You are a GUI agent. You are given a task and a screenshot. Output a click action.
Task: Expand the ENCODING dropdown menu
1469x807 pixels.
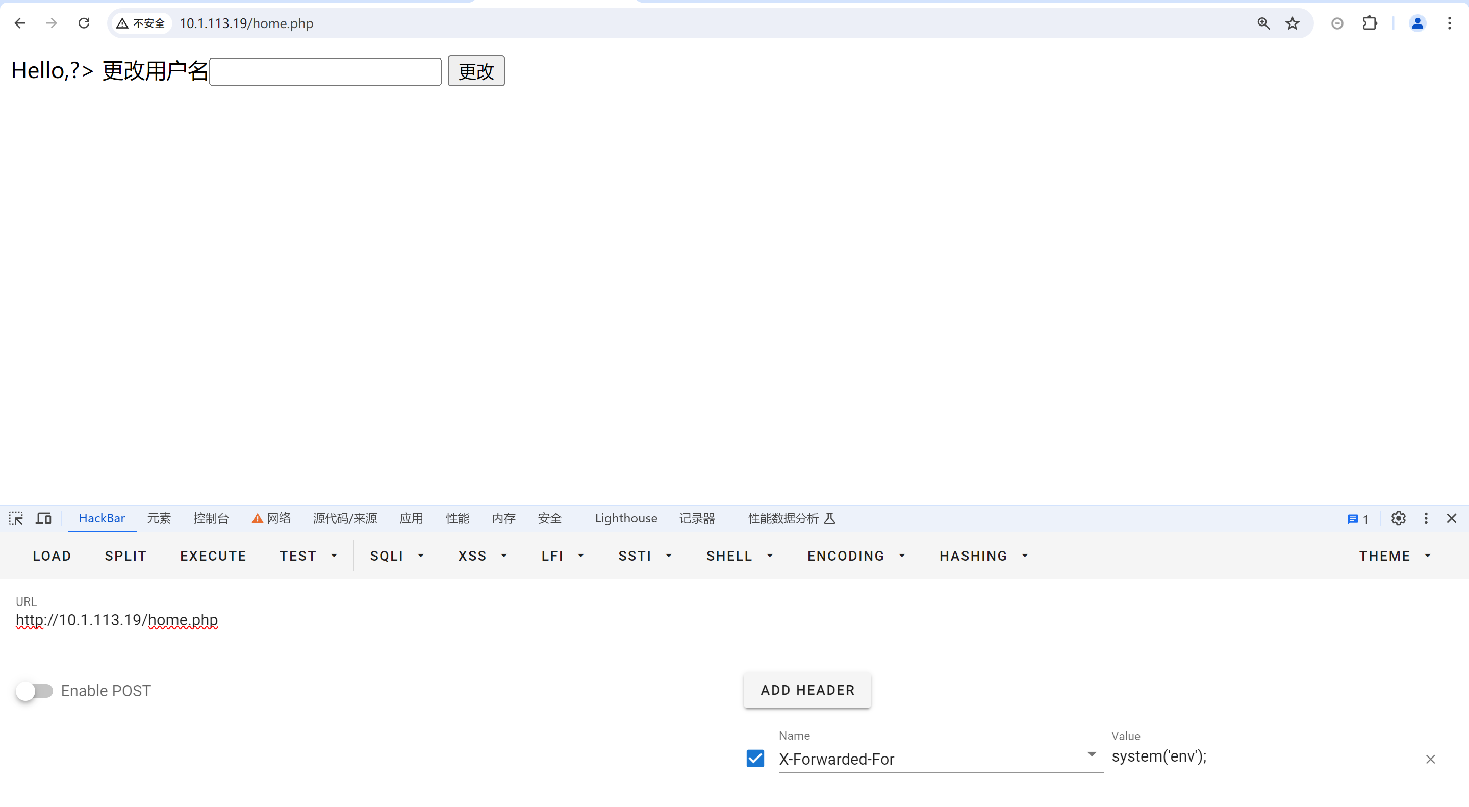856,556
